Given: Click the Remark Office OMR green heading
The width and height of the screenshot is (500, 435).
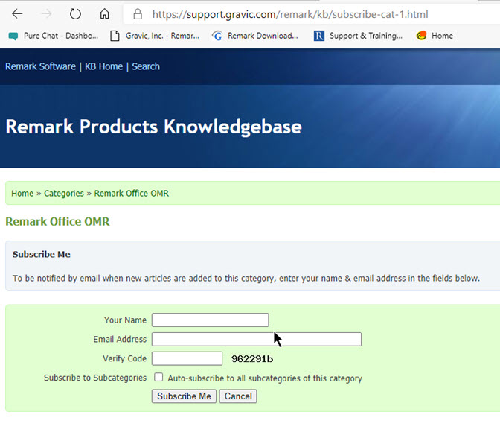Looking at the screenshot, I should pos(57,221).
